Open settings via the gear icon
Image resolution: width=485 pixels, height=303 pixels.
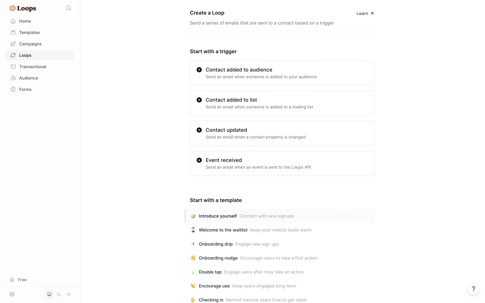click(12, 294)
